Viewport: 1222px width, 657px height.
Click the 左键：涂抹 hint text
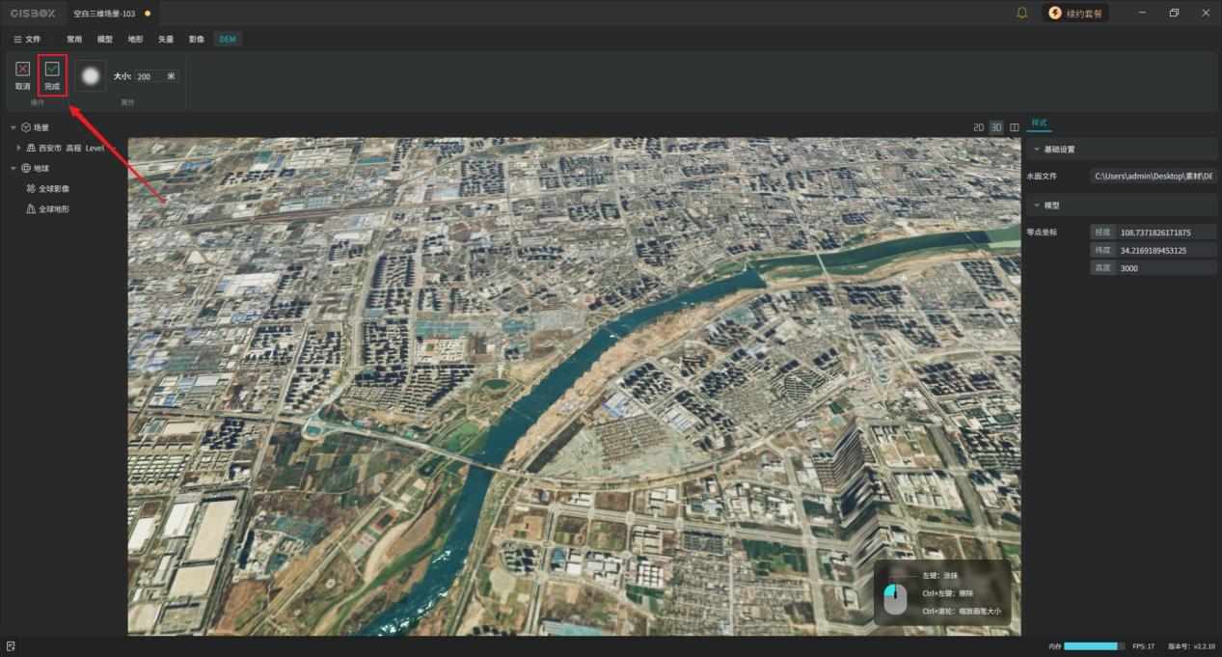[x=939, y=575]
